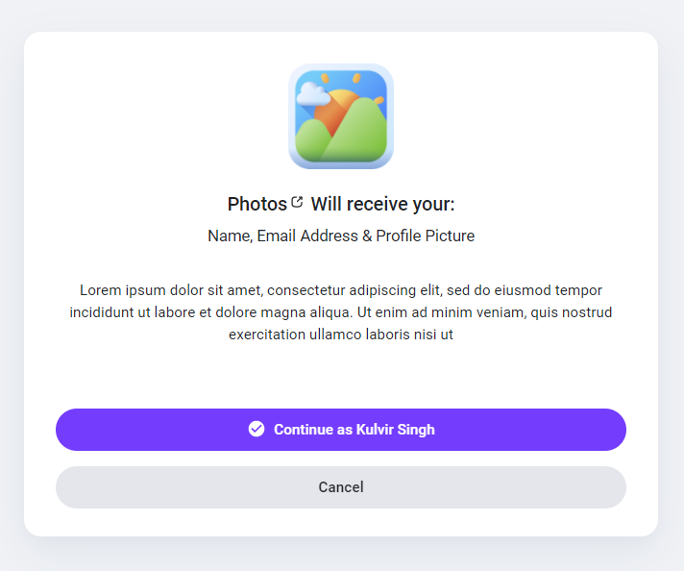Click the gray background outside the dialog

coord(10,288)
